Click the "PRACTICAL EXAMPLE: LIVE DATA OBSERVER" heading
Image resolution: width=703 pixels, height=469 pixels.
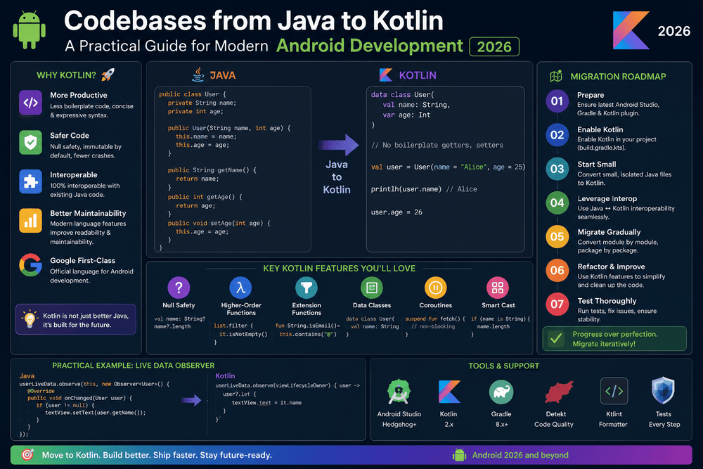(133, 366)
